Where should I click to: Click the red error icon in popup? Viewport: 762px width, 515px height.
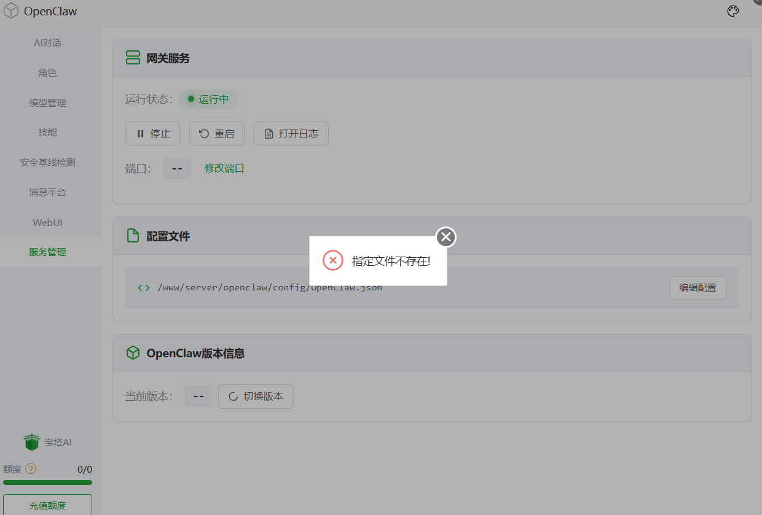click(333, 260)
